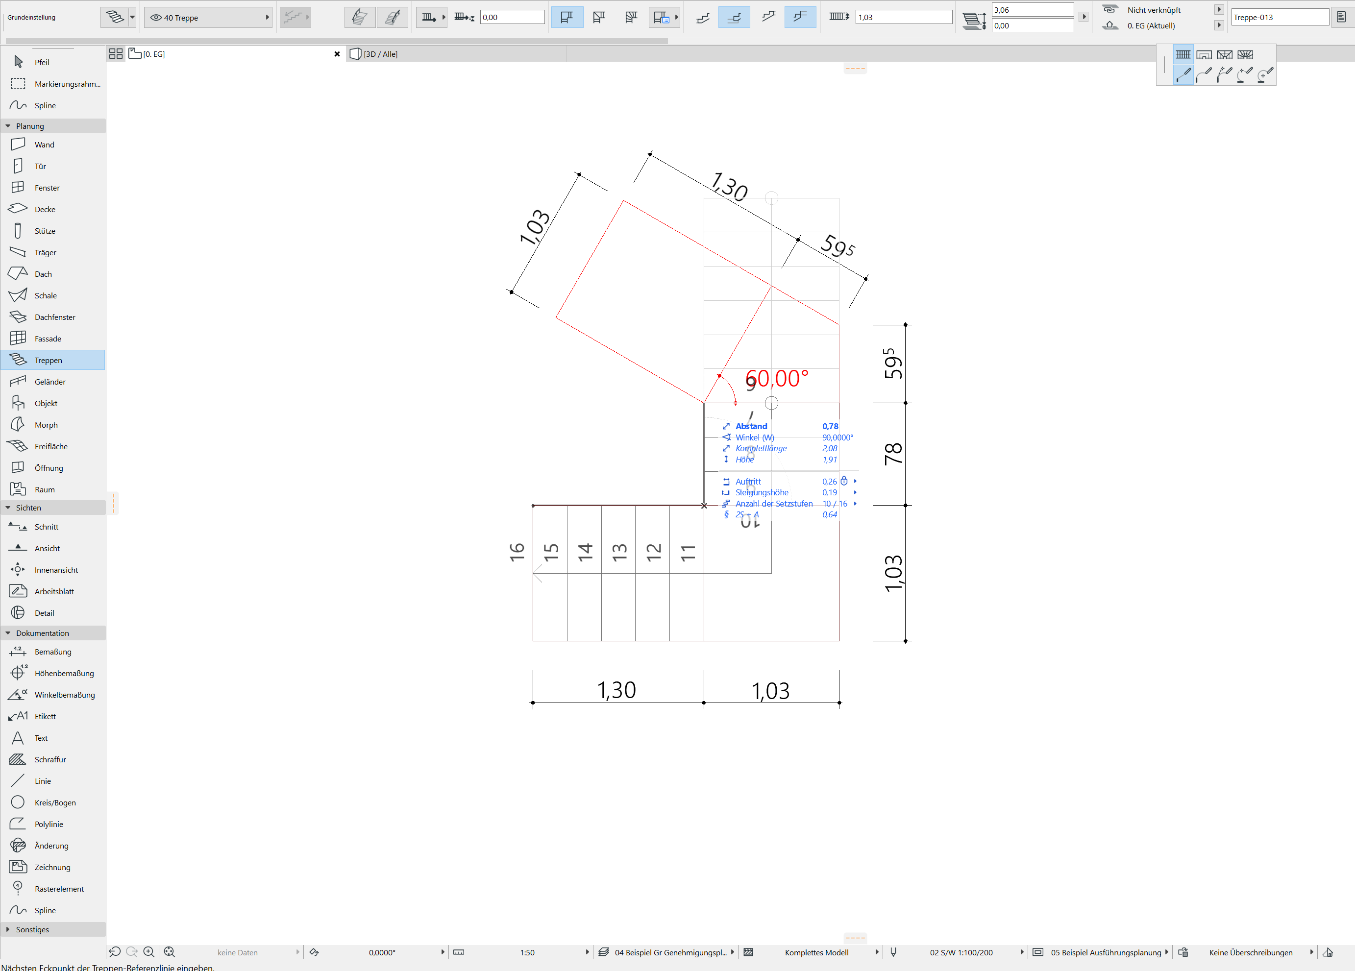1355x971 pixels.
Task: Select curved stair input method in palette
Action: (1203, 74)
